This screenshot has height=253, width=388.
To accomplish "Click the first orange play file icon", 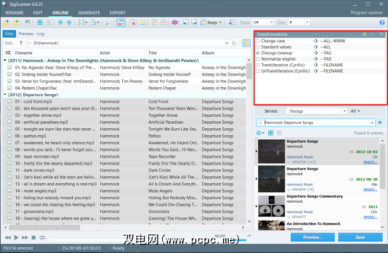I will tap(155, 23).
